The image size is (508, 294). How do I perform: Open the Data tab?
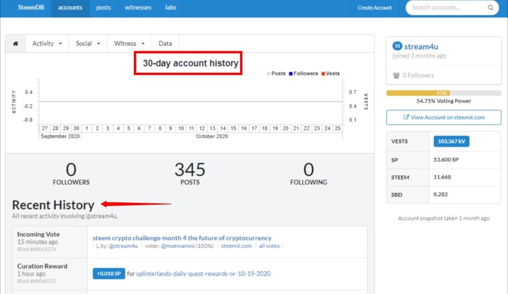coord(165,43)
